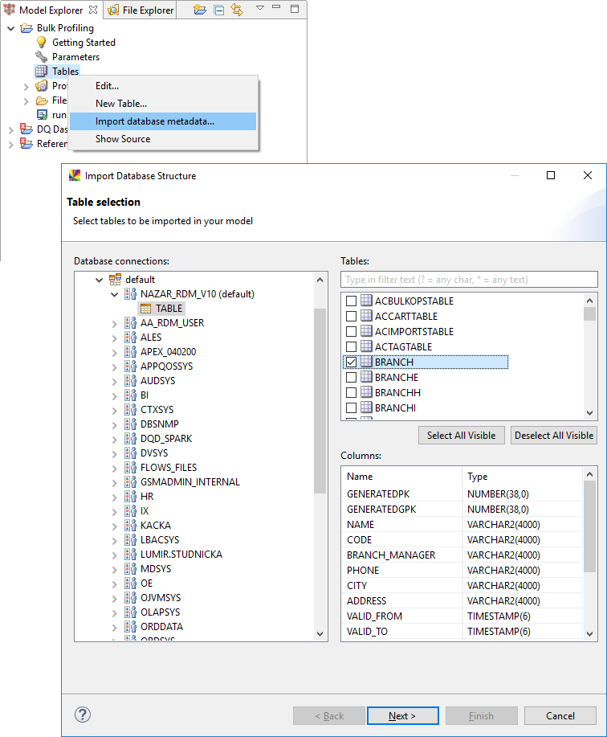Click the Getting Started lightbulb icon

[42, 43]
